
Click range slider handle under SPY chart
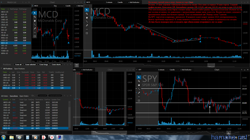pyautogui.click(x=228, y=132)
